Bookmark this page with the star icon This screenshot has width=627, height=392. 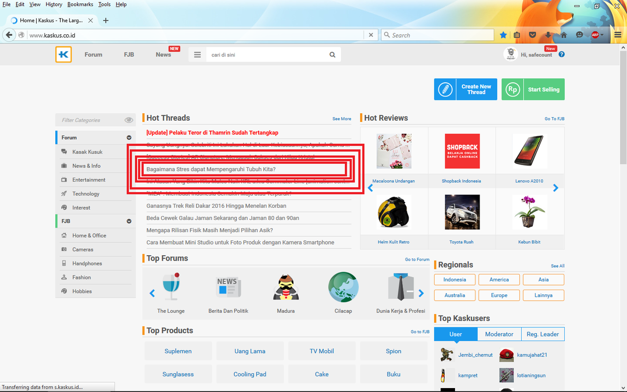pos(503,35)
